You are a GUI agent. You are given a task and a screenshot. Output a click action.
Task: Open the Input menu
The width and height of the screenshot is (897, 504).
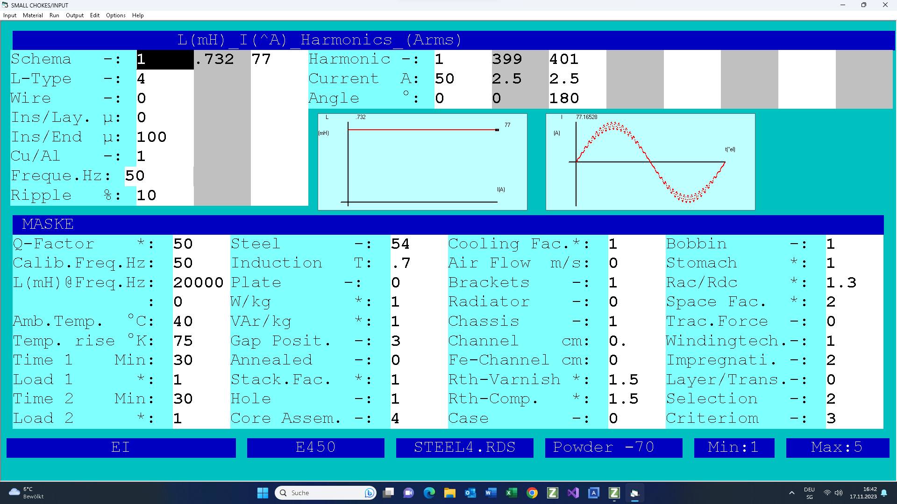10,15
